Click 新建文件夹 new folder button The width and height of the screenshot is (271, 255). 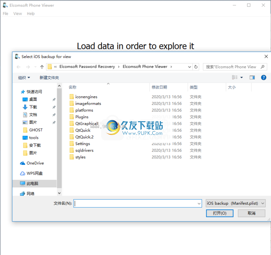point(49,77)
